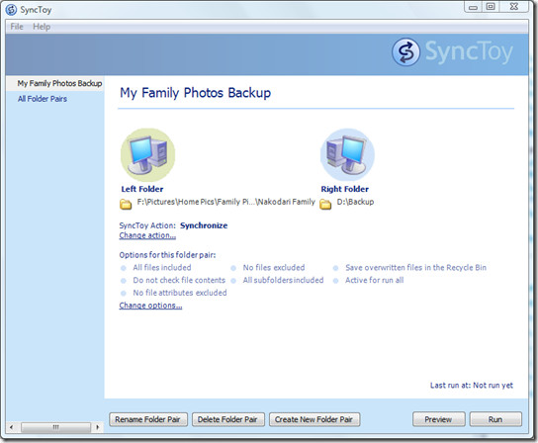Screen dimensions: 538x443
Task: Open the Change action link
Action: coord(147,235)
